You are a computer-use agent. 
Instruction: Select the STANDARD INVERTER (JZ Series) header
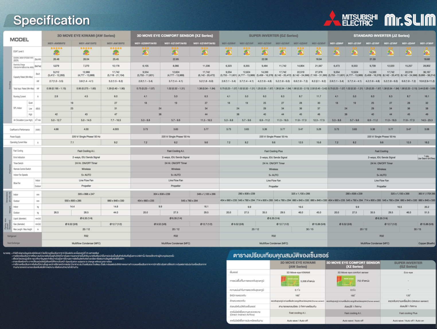pyautogui.click(x=381, y=36)
